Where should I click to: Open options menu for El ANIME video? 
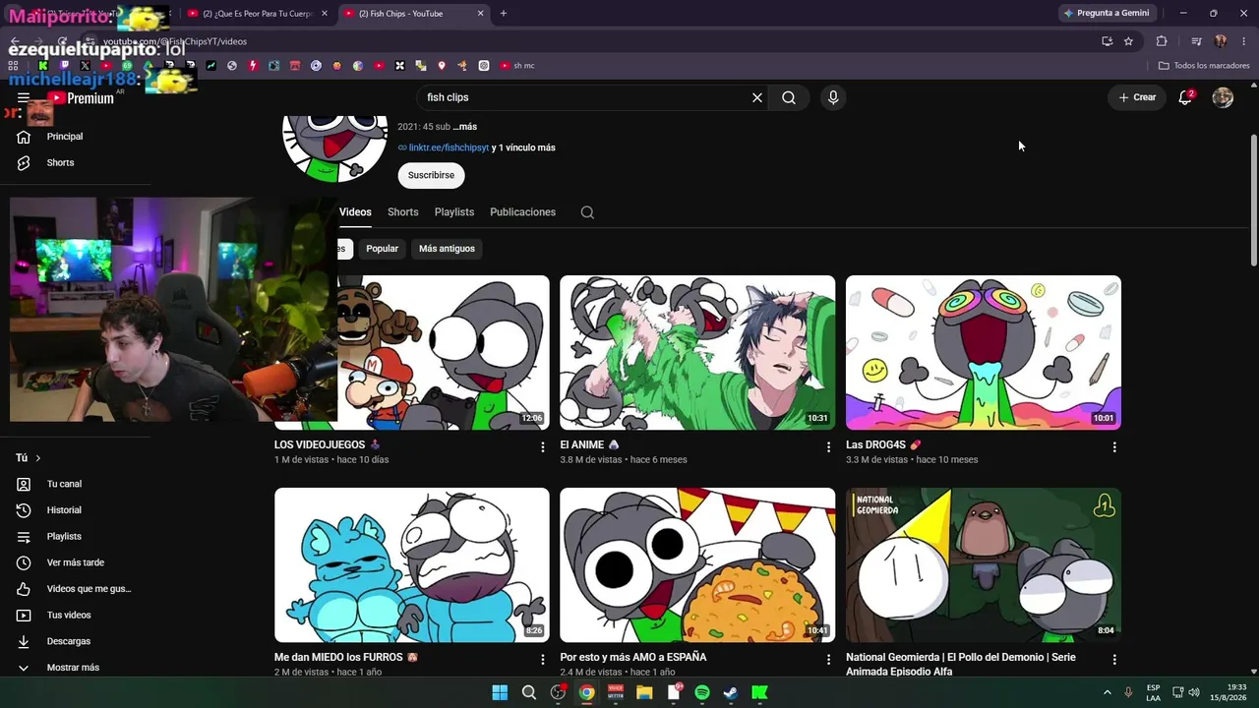point(828,447)
